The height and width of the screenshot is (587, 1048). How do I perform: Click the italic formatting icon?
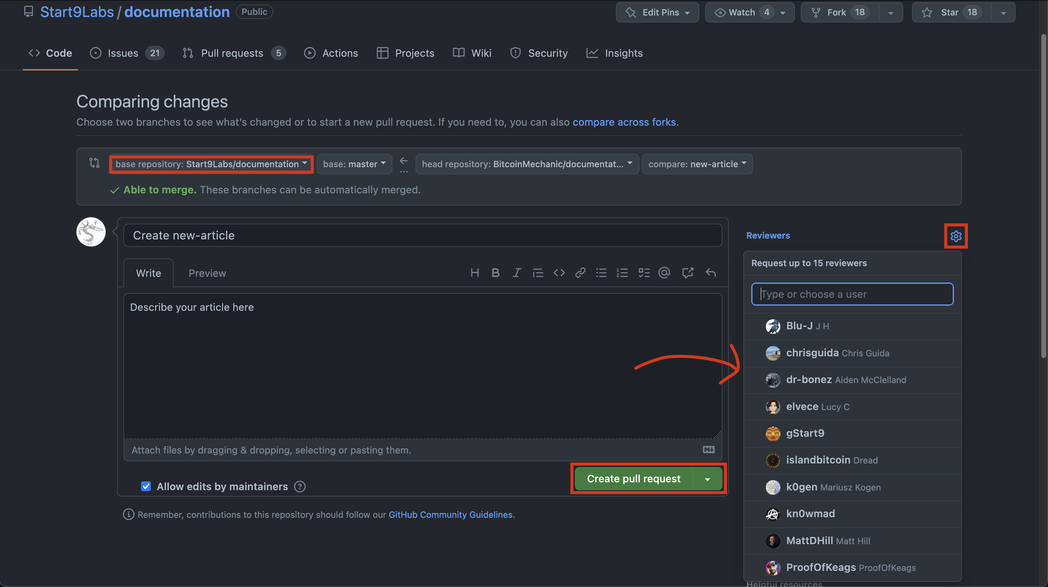coord(517,273)
